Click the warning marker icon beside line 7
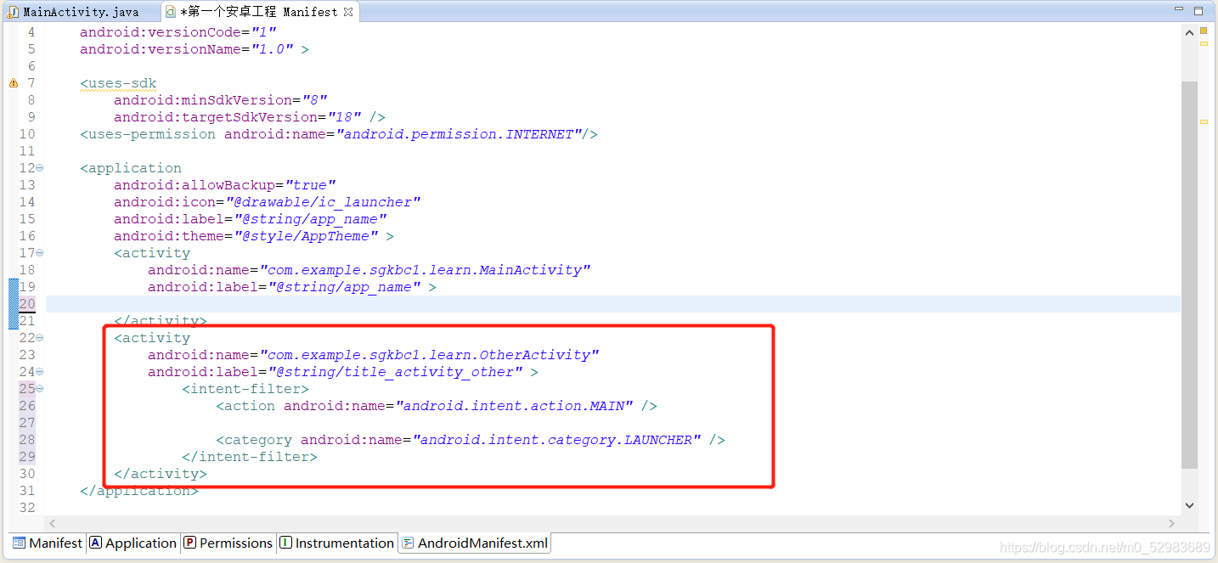Image resolution: width=1218 pixels, height=563 pixels. pyautogui.click(x=13, y=83)
